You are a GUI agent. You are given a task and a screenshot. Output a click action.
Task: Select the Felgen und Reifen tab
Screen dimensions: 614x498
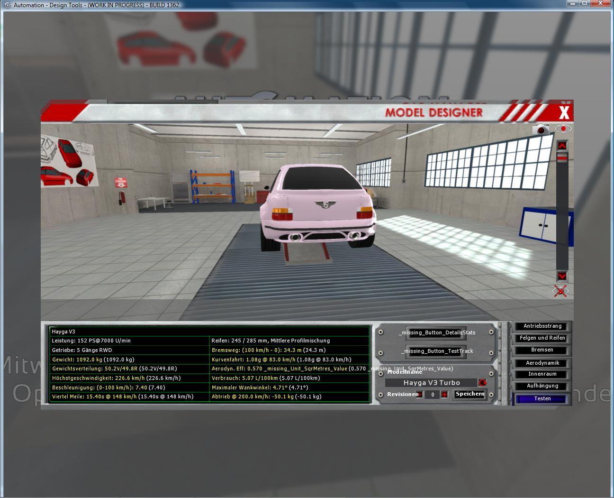542,338
